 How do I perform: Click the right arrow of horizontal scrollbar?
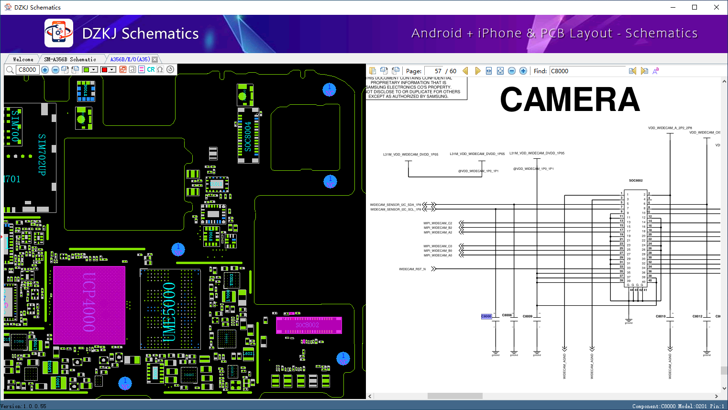(717, 396)
